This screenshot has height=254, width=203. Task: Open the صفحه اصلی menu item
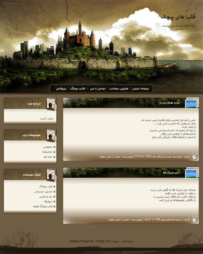point(140,89)
